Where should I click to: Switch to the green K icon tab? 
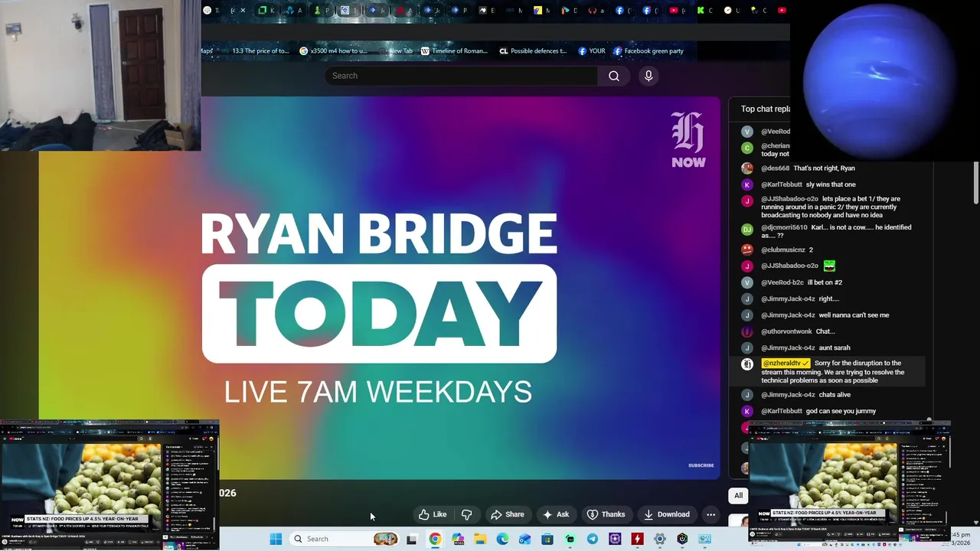coord(701,11)
